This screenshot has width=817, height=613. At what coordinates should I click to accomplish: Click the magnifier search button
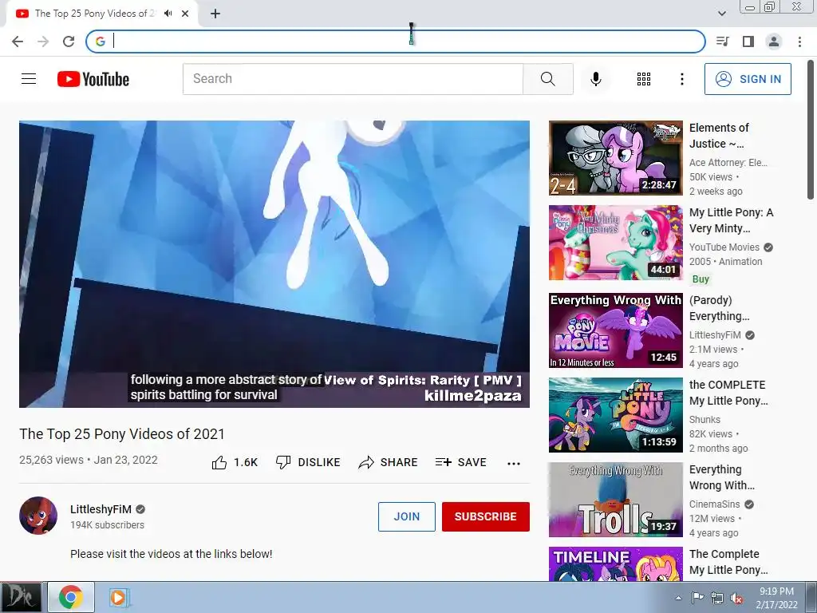tap(547, 79)
